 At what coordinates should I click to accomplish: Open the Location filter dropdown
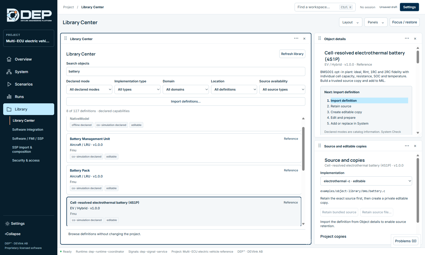point(234,90)
